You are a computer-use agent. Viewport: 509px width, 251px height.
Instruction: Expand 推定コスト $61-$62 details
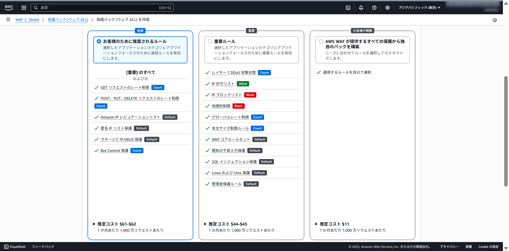94,224
